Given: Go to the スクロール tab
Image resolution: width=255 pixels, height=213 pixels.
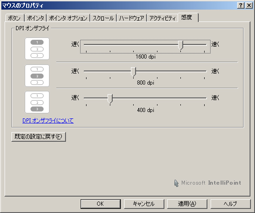Looking at the screenshot, I should tap(103, 18).
